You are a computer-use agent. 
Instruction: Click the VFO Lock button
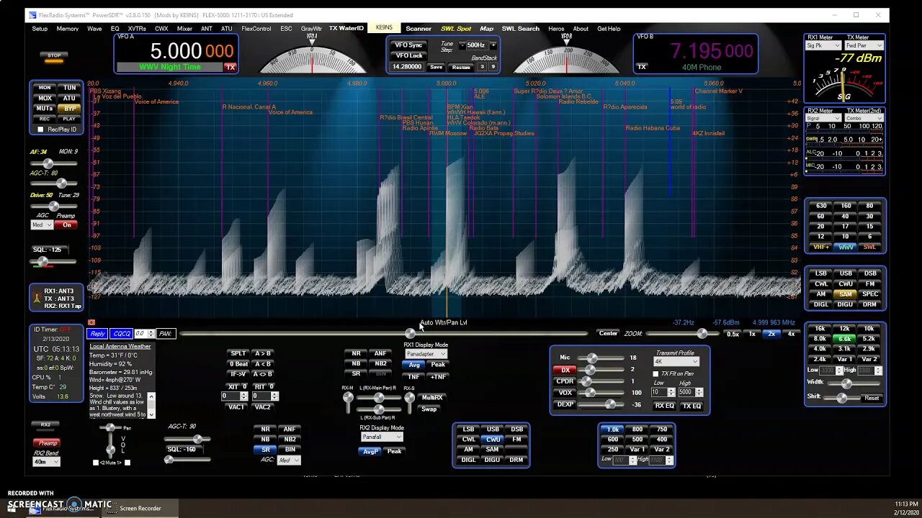pyautogui.click(x=408, y=55)
